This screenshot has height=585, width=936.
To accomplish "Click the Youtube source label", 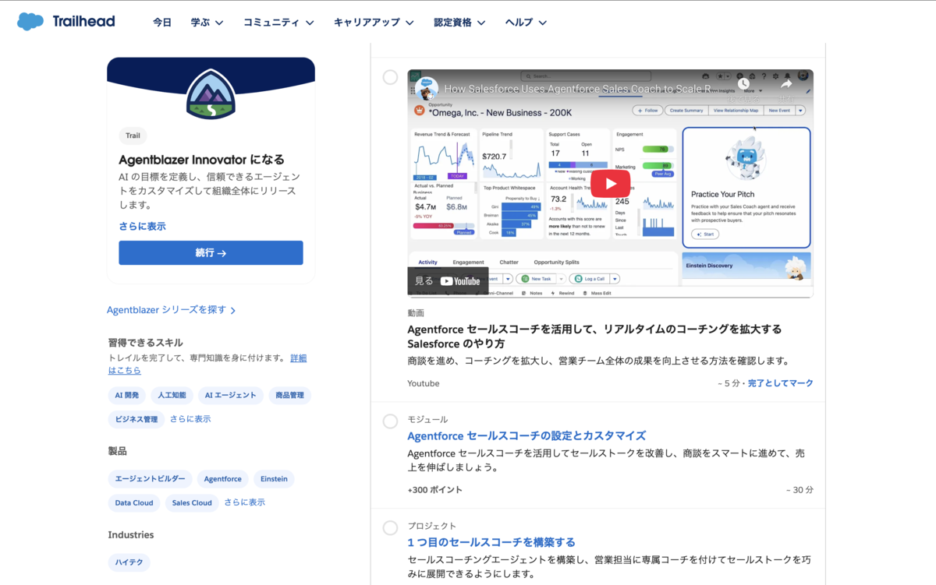I will click(x=424, y=383).
